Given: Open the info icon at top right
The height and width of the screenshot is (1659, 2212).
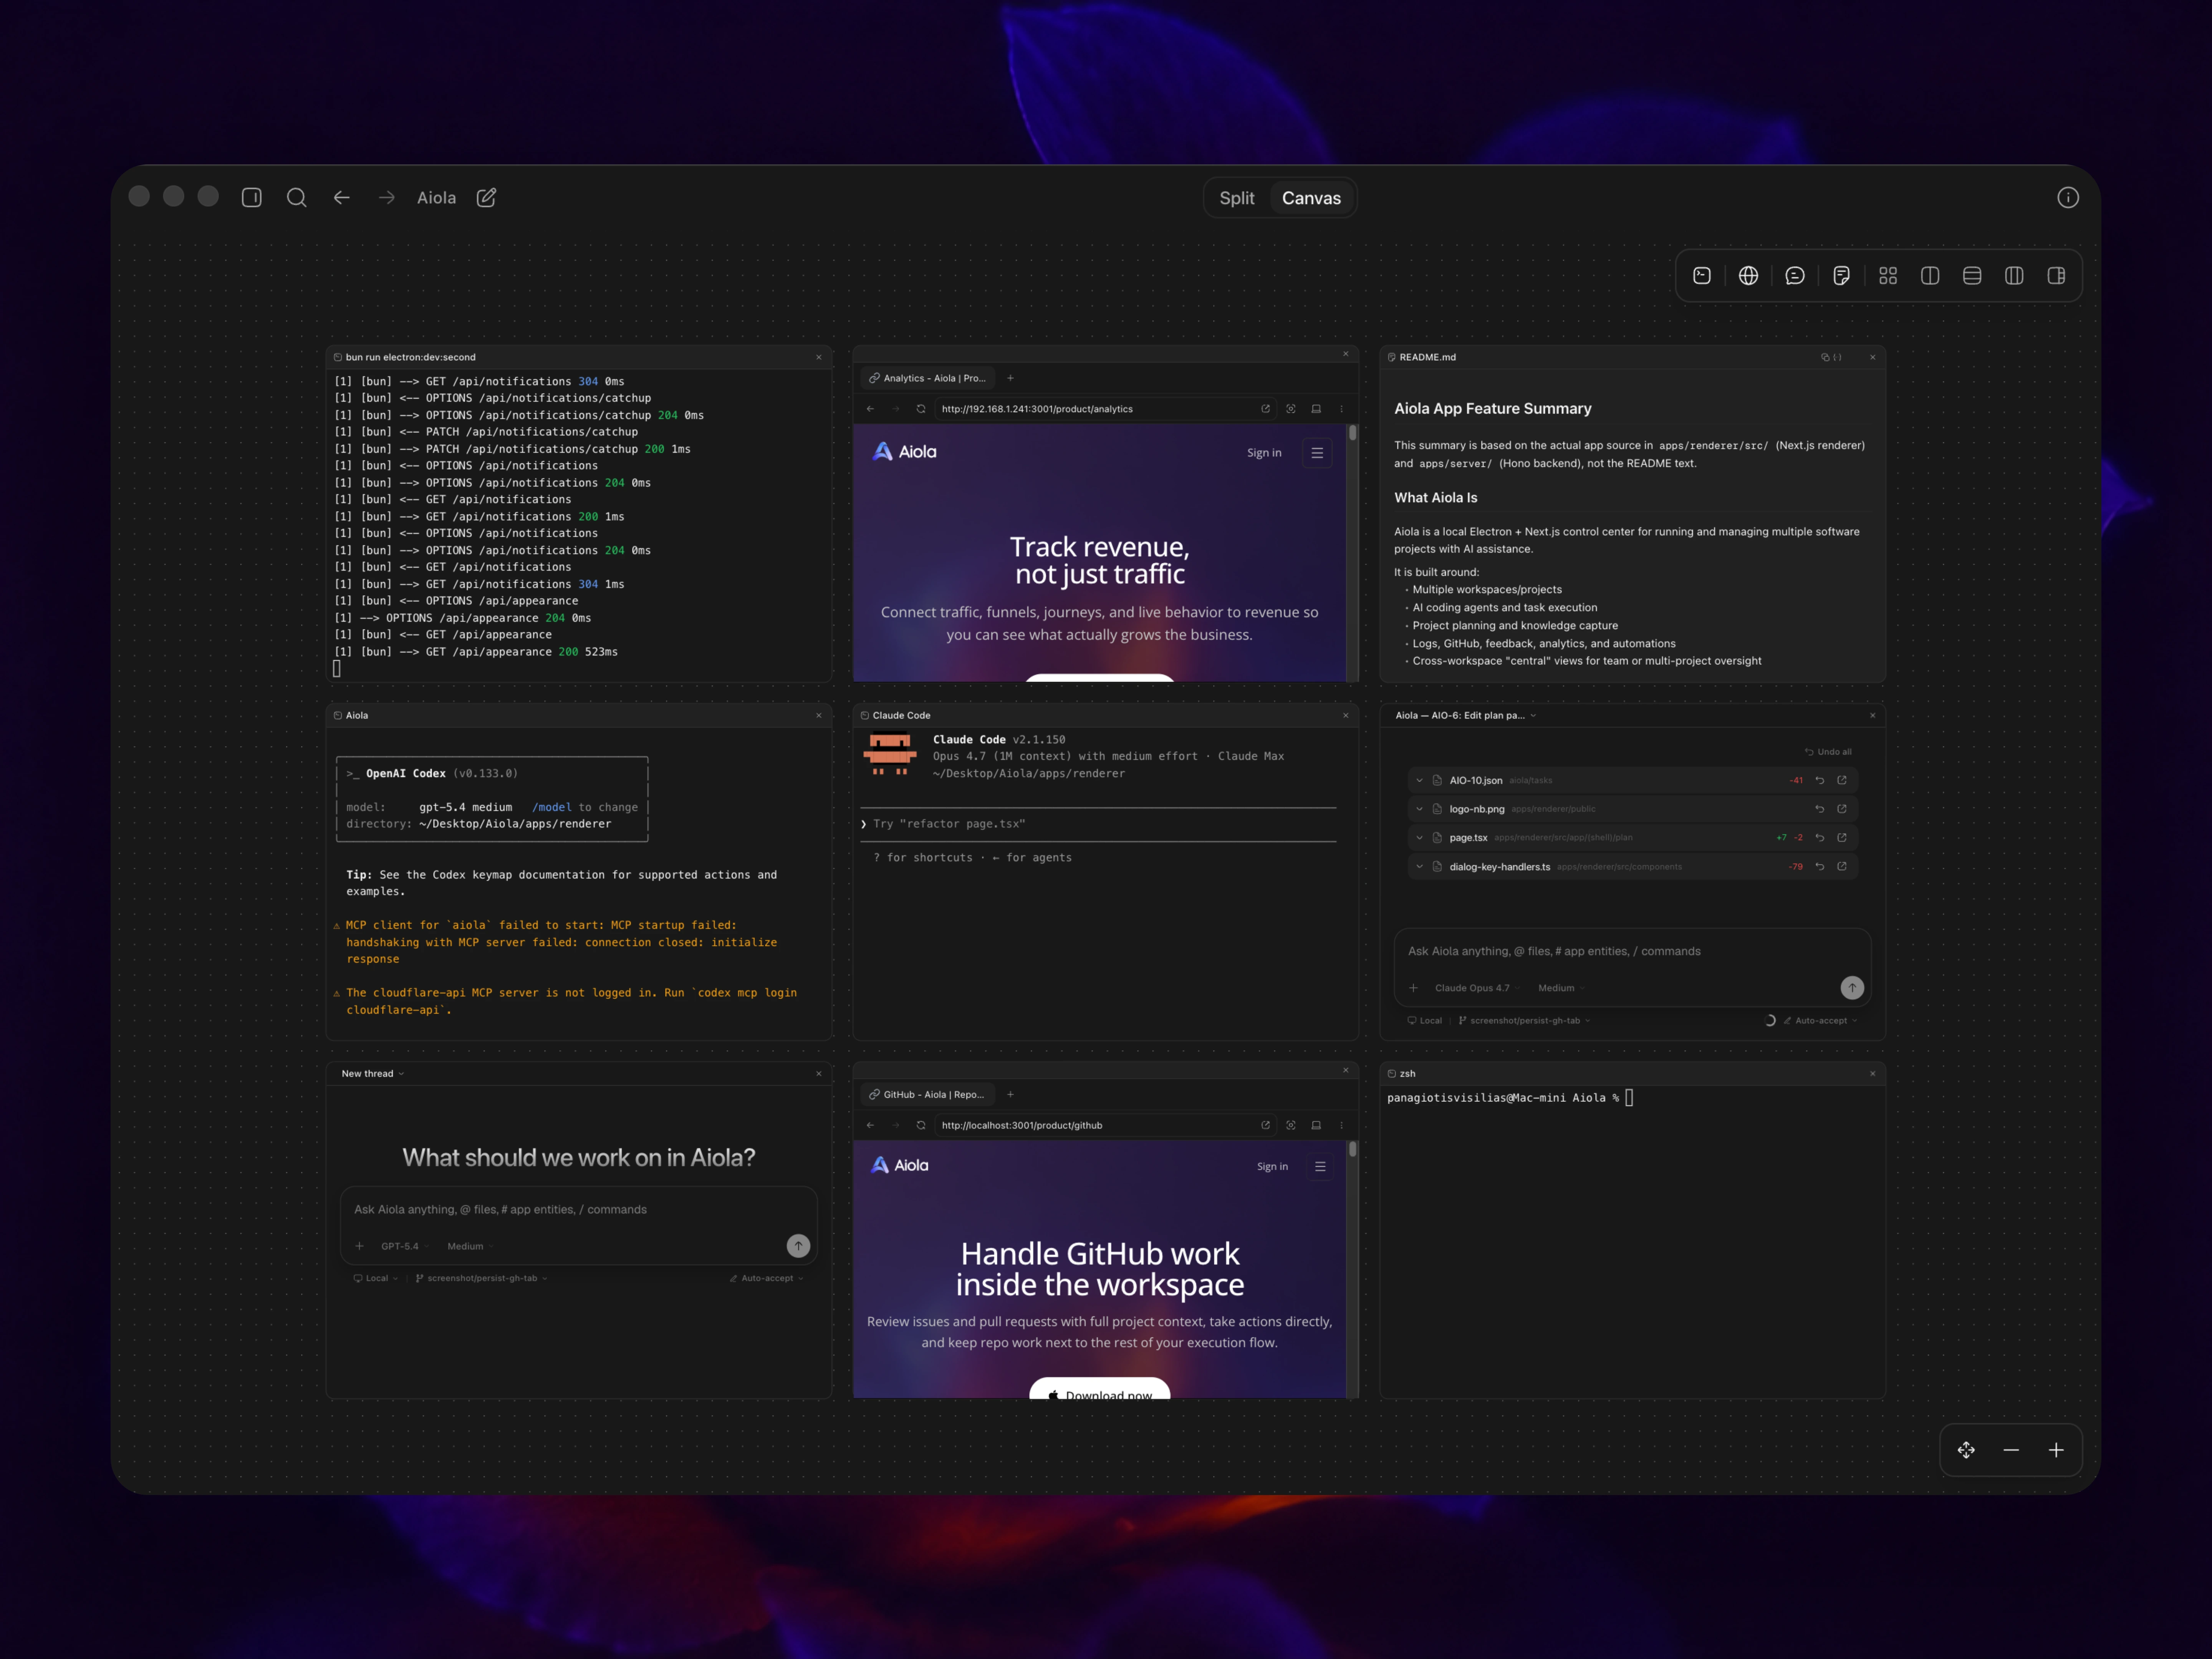Looking at the screenshot, I should [2068, 198].
